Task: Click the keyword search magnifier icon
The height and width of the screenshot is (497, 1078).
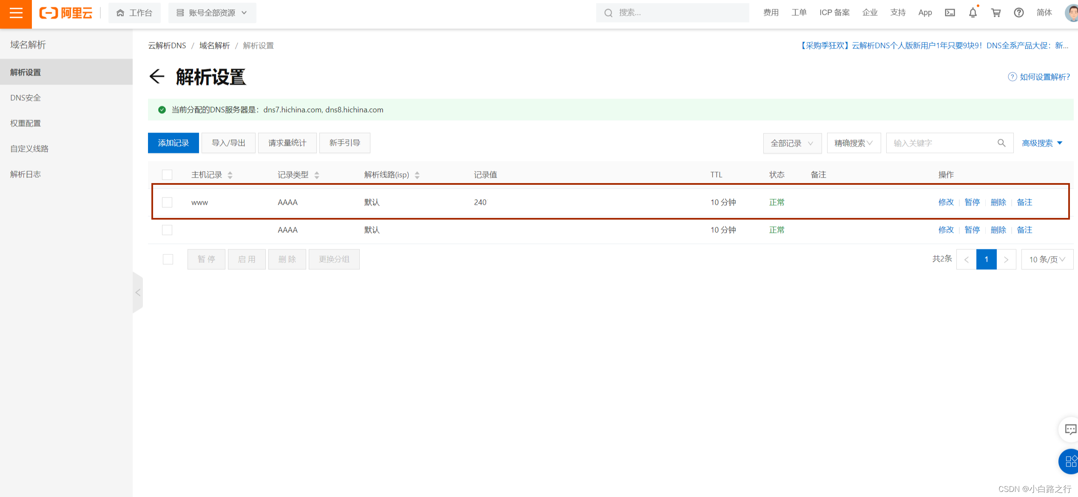Action: point(1001,143)
